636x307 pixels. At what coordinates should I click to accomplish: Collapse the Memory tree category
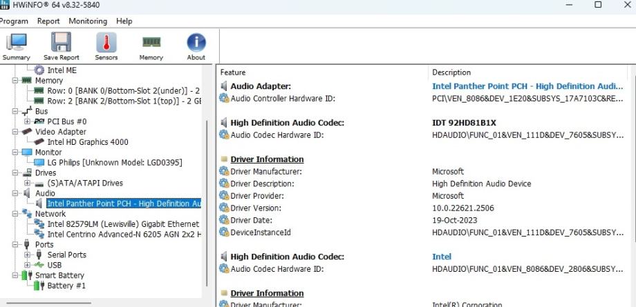click(x=17, y=81)
